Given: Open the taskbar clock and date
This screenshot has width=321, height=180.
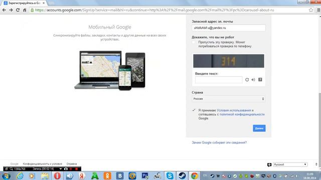Looking at the screenshot, I should pos(310,176).
